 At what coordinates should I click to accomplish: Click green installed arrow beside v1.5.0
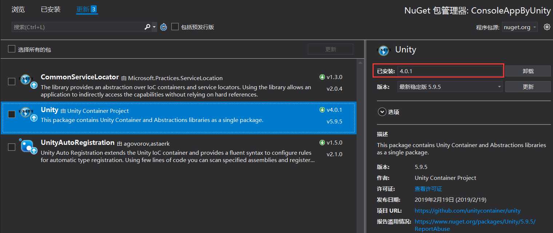click(x=322, y=143)
